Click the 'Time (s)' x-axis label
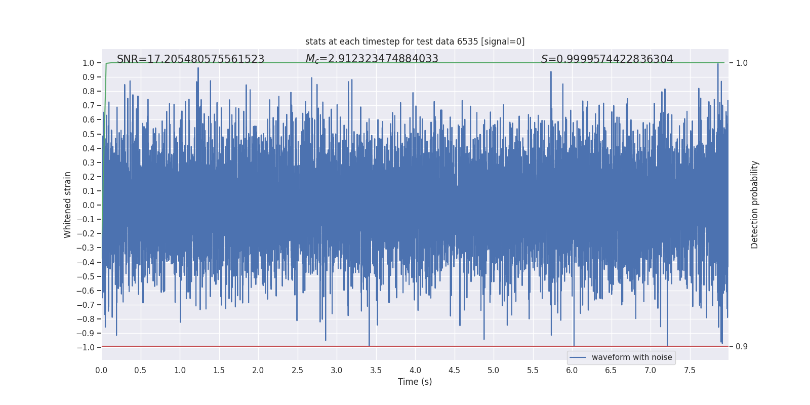The width and height of the screenshot is (810, 405). [x=415, y=382]
